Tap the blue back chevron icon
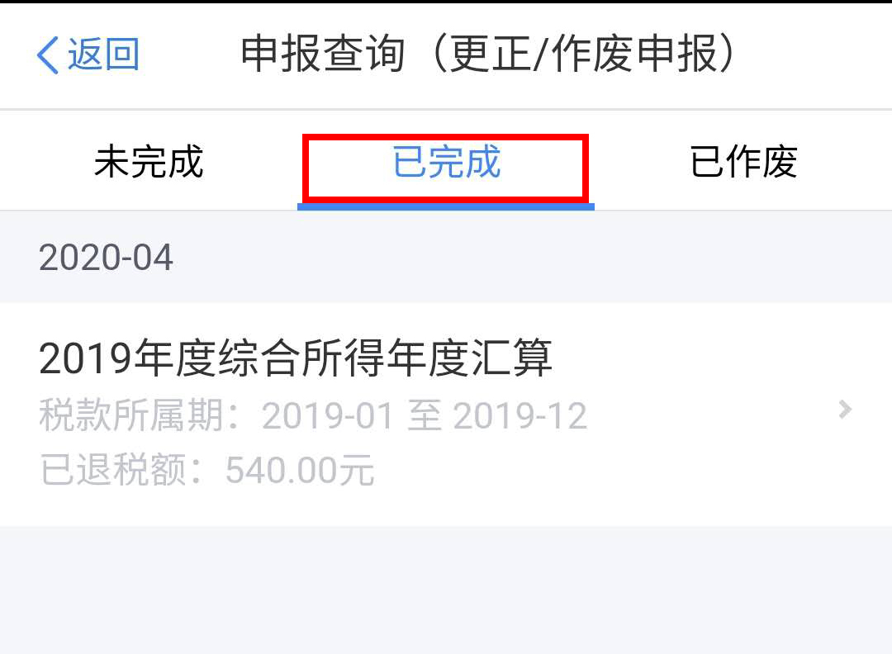This screenshot has width=892, height=654. 48,55
